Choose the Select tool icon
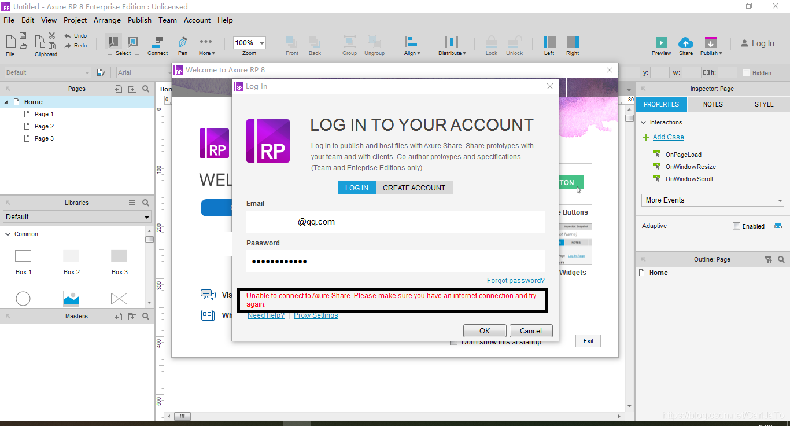This screenshot has width=790, height=426. tap(113, 42)
